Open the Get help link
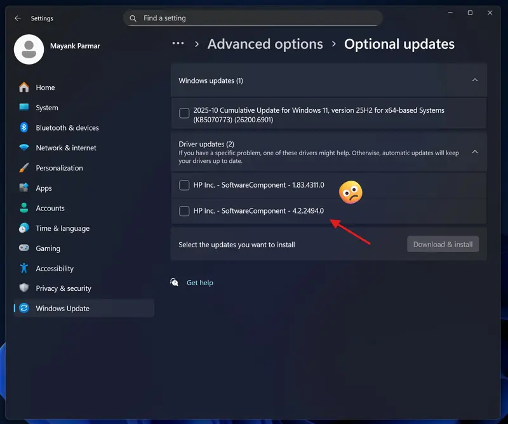 pos(200,283)
